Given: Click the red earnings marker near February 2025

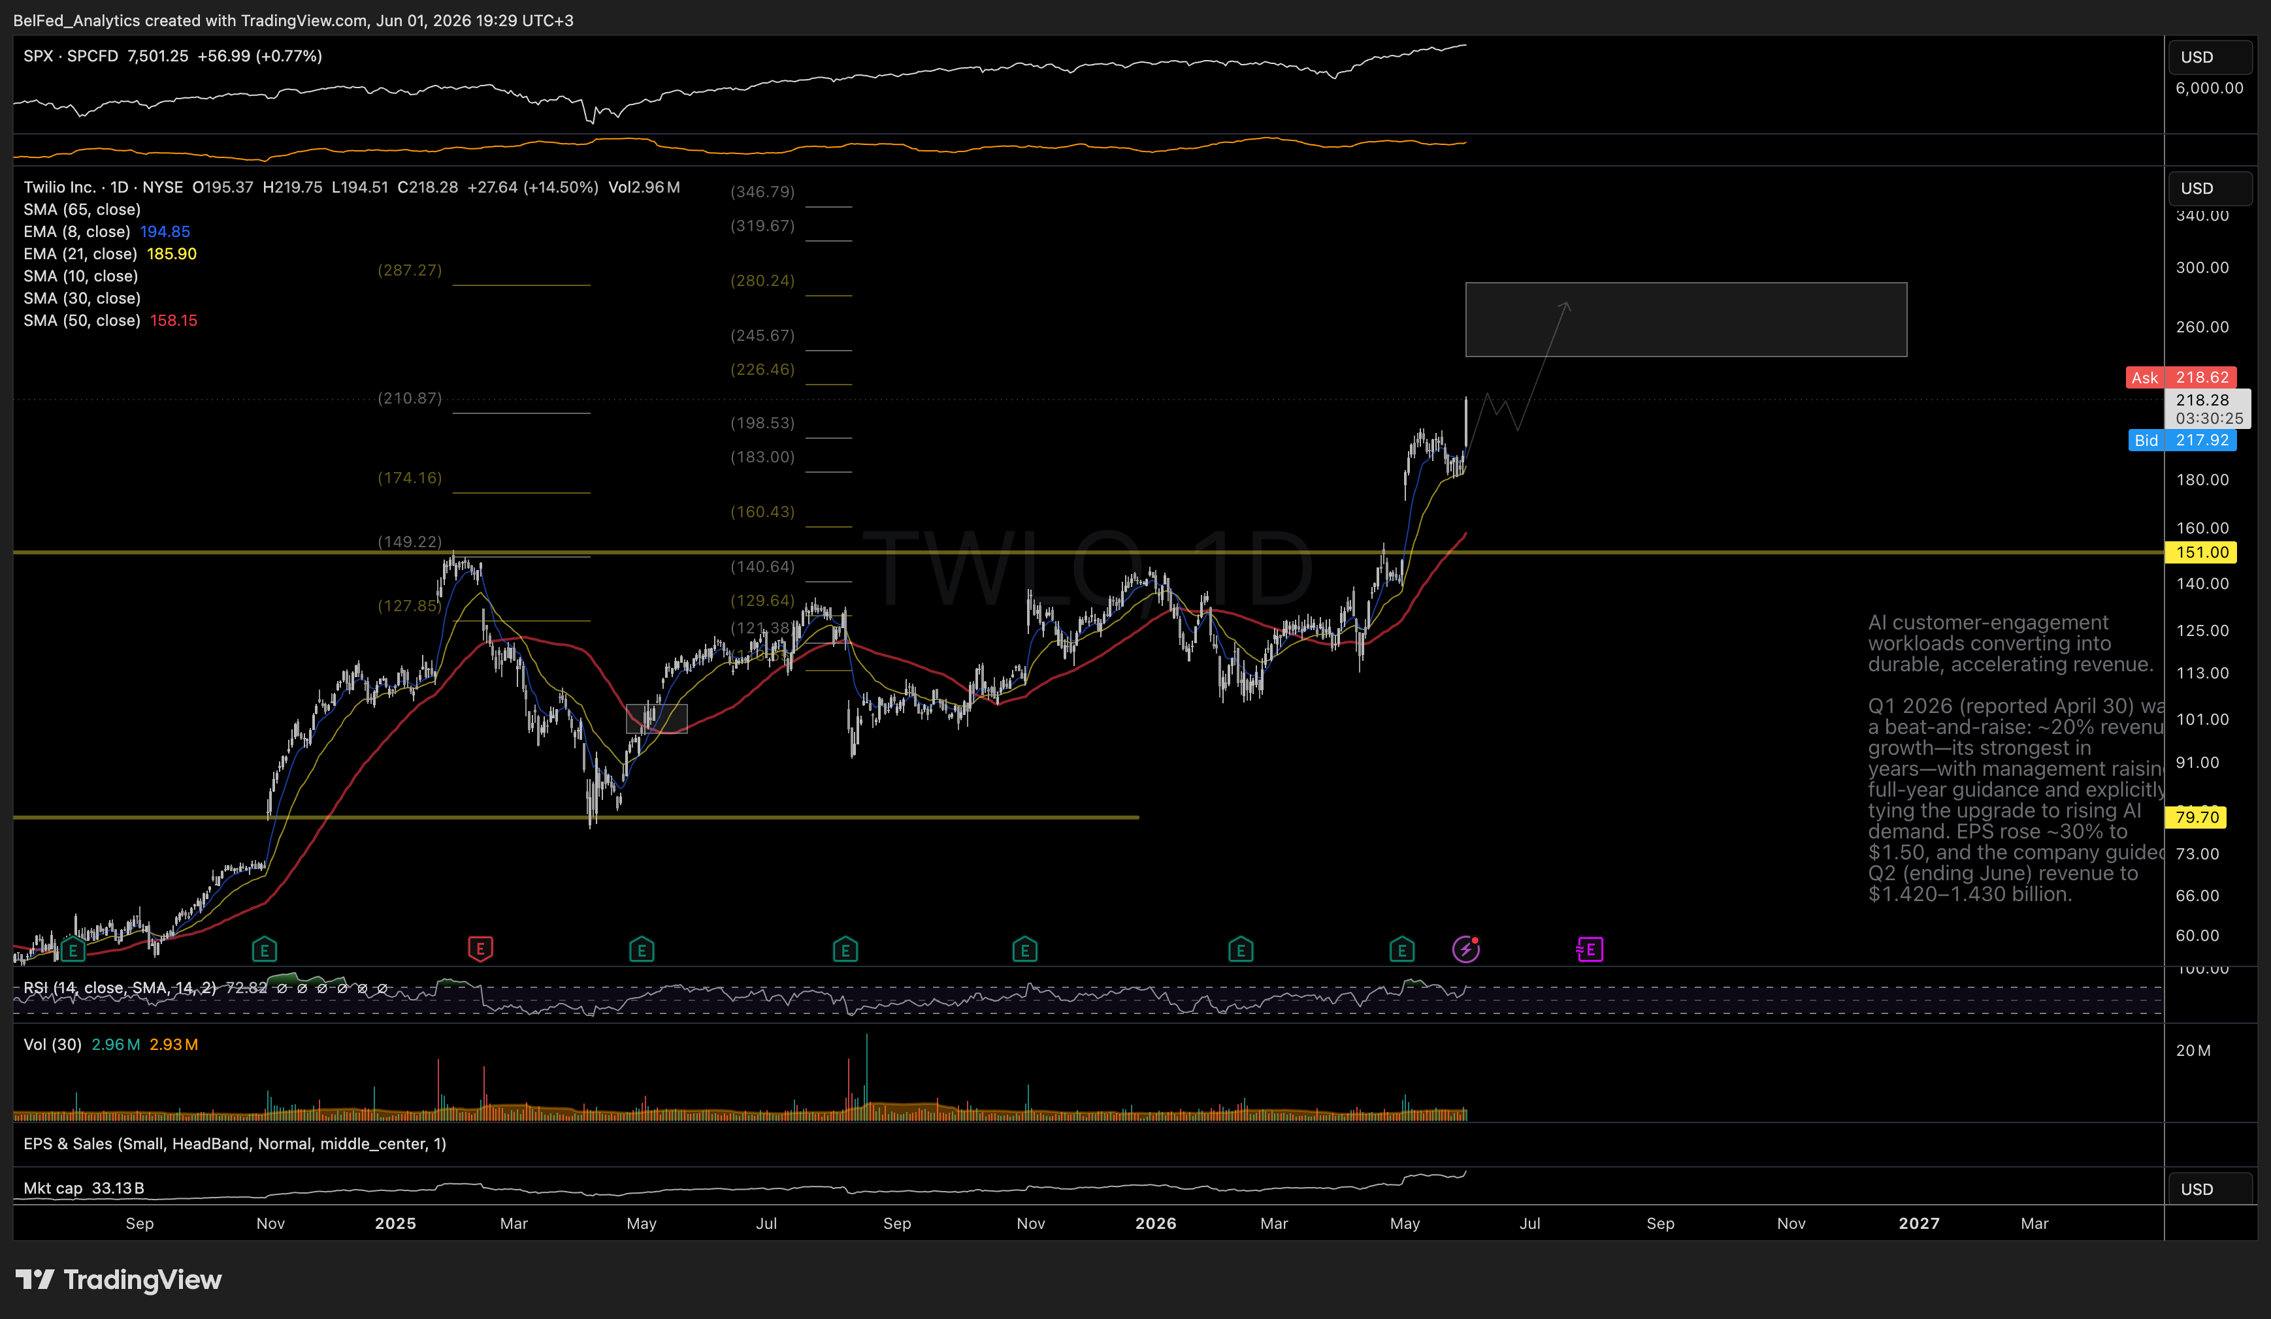Looking at the screenshot, I should (480, 949).
